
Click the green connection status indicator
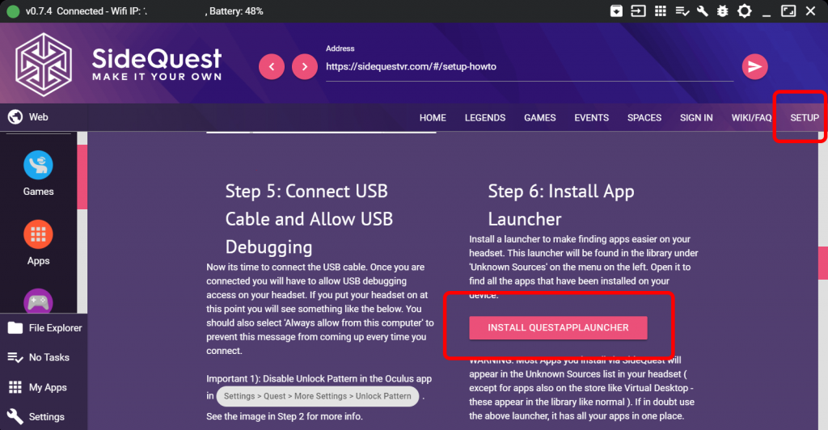coord(12,11)
